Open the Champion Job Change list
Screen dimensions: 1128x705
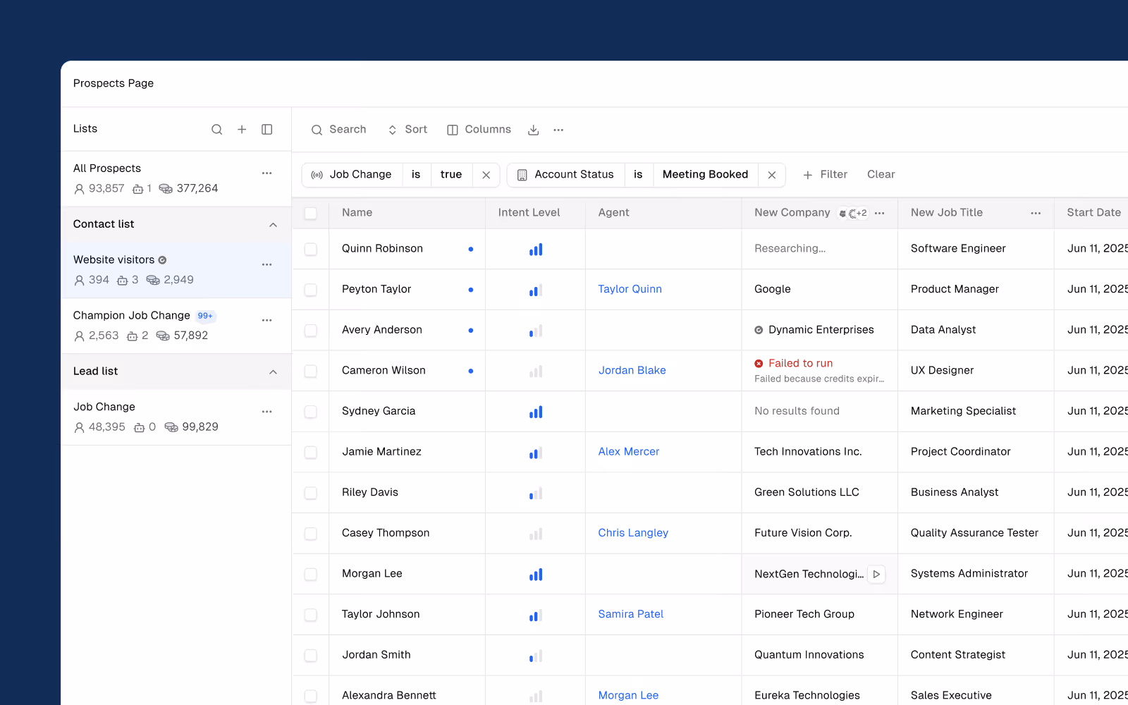click(x=176, y=326)
